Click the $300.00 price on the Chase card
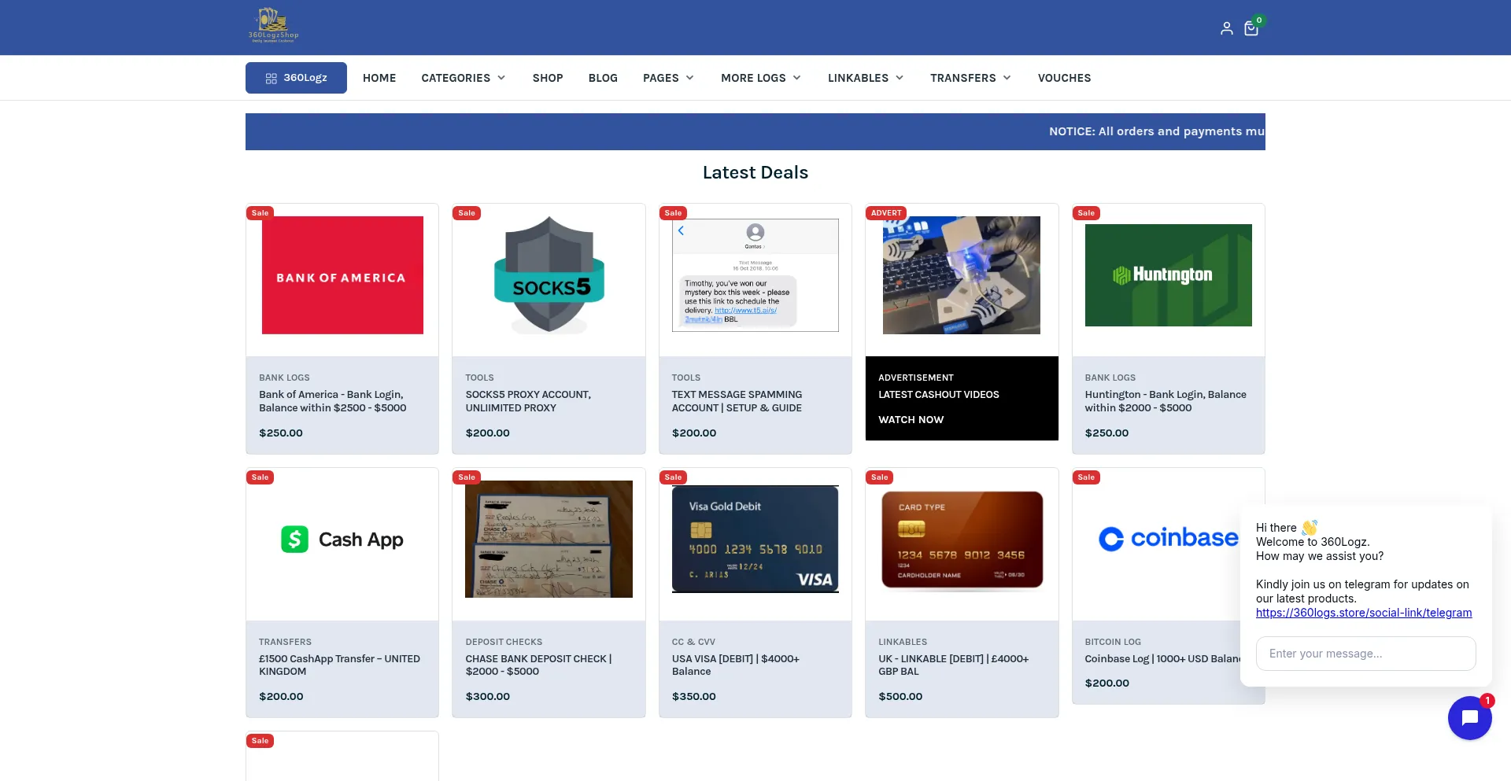 (487, 697)
